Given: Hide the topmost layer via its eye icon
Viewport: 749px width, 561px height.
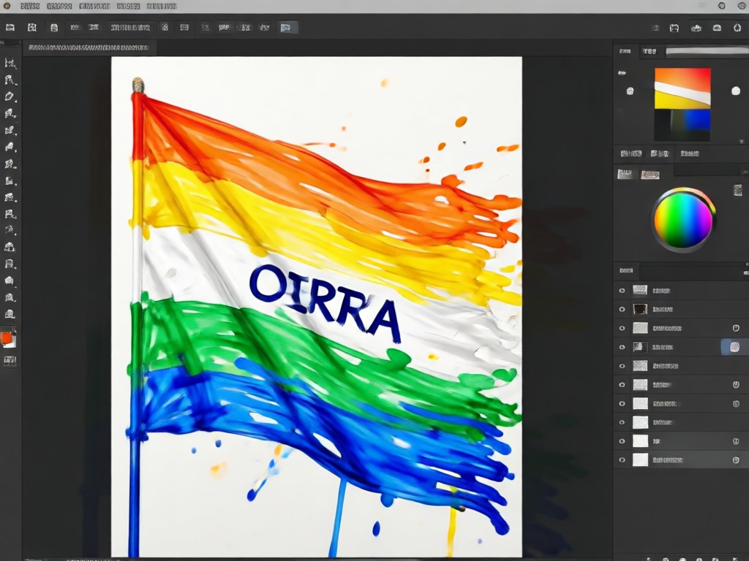Looking at the screenshot, I should tap(622, 290).
